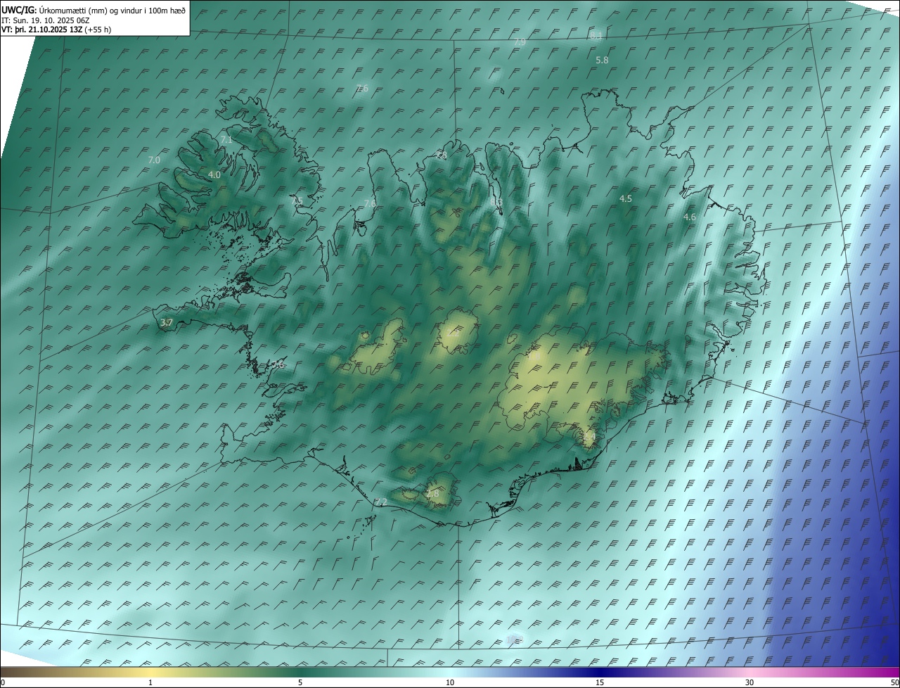Click the 2.2 value on the glacier
The height and width of the screenshot is (688, 900).
tap(454, 333)
